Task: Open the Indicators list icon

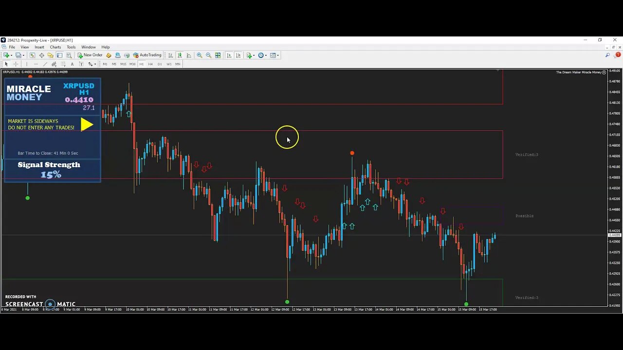Action: (x=249, y=55)
